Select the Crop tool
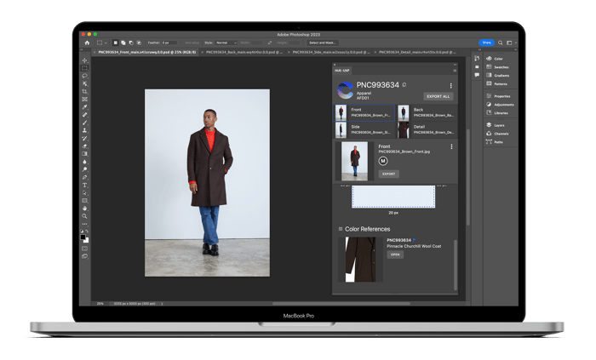This screenshot has width=596, height=360. (85, 91)
